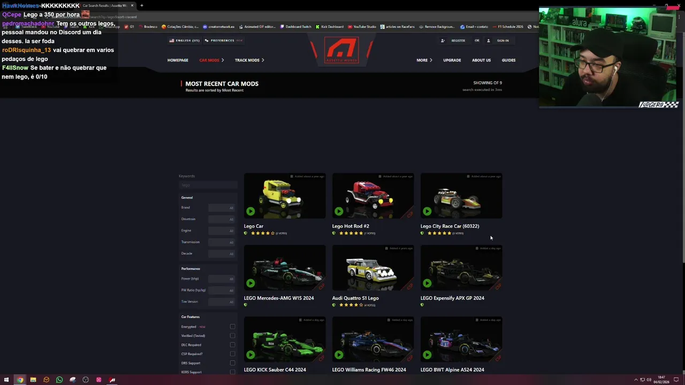This screenshot has width=685, height=385.
Task: Open the Brand filter dropdown
Action: coord(222,207)
